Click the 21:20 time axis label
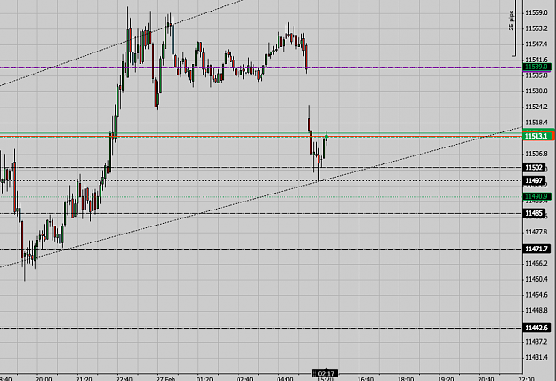 coord(84,378)
